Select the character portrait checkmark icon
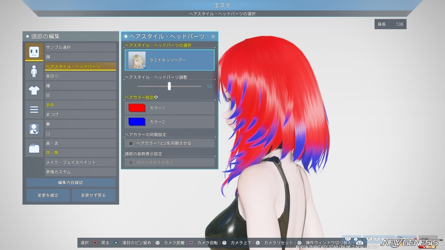The height and width of the screenshot is (250, 445). coord(34,129)
